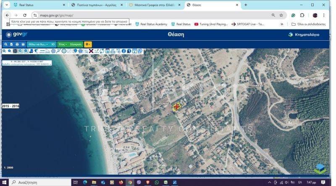Click the Windows taskbar search box
336x186 pixels.
[x=40, y=183]
